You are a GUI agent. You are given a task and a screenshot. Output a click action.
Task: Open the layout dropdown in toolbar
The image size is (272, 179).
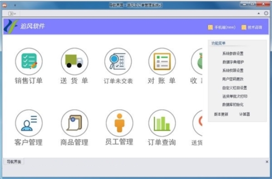point(12,14)
